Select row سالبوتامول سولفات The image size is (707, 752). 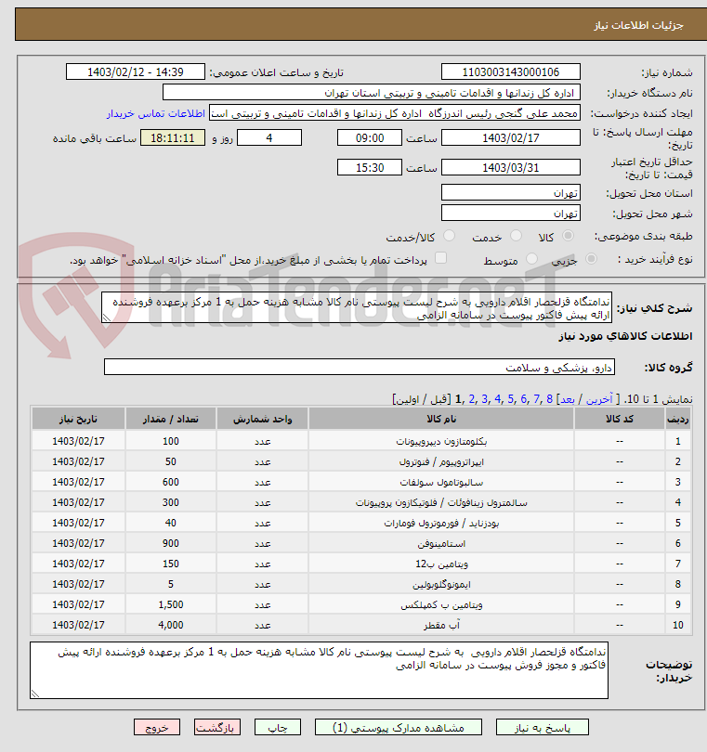(x=361, y=482)
